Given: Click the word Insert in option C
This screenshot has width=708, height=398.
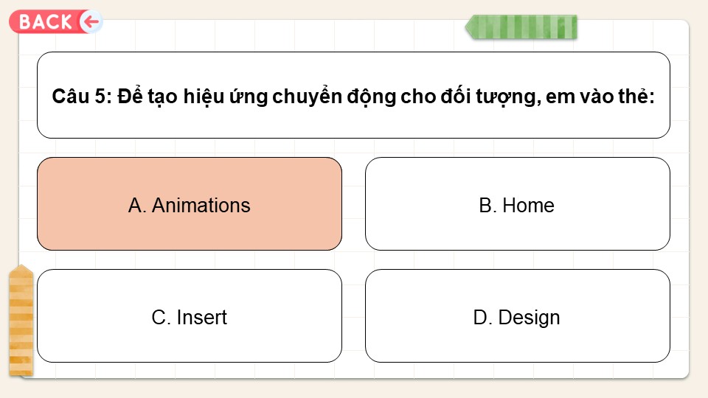Looking at the screenshot, I should [x=201, y=317].
